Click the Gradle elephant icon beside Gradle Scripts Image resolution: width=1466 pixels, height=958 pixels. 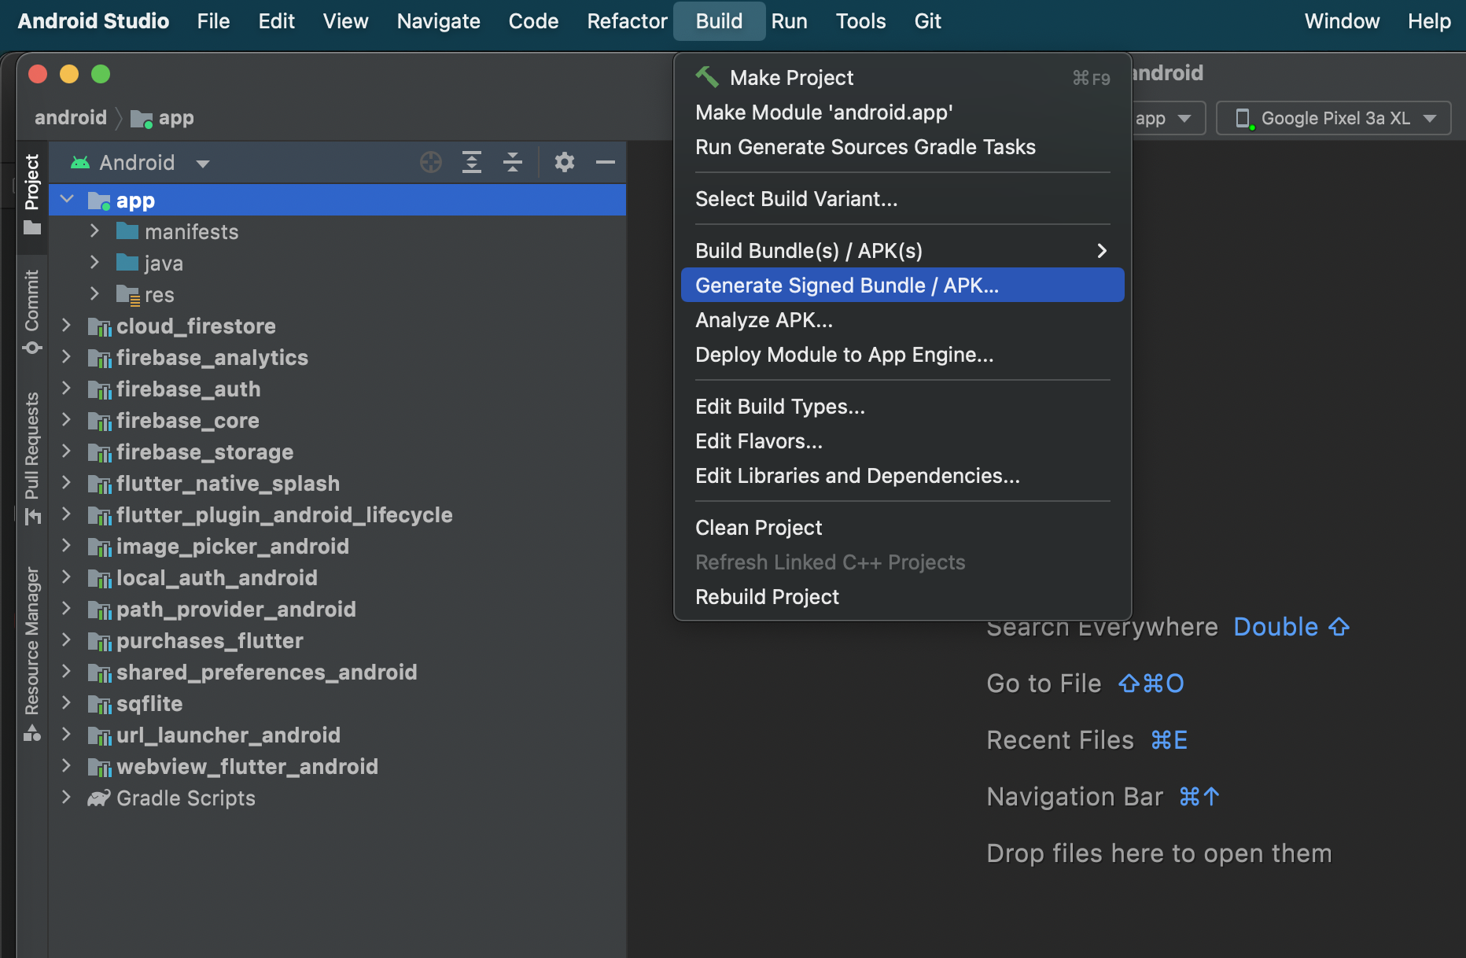98,798
